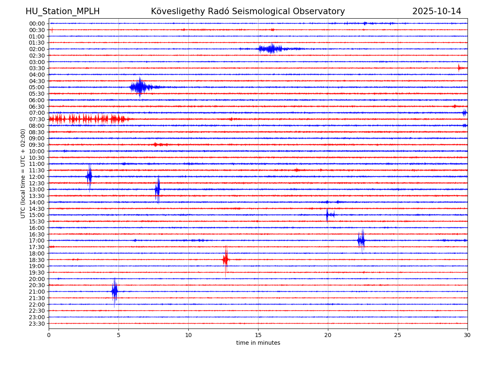Viewport: 487px width, 365px height.
Task: Click the large blue spike on the 17:00 trace
Action: (x=361, y=240)
